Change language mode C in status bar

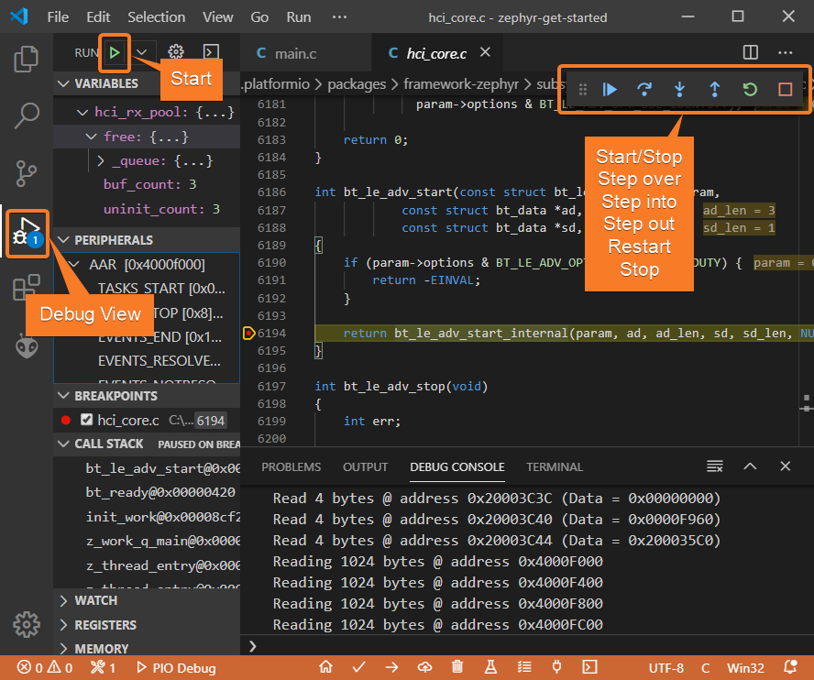click(x=706, y=667)
